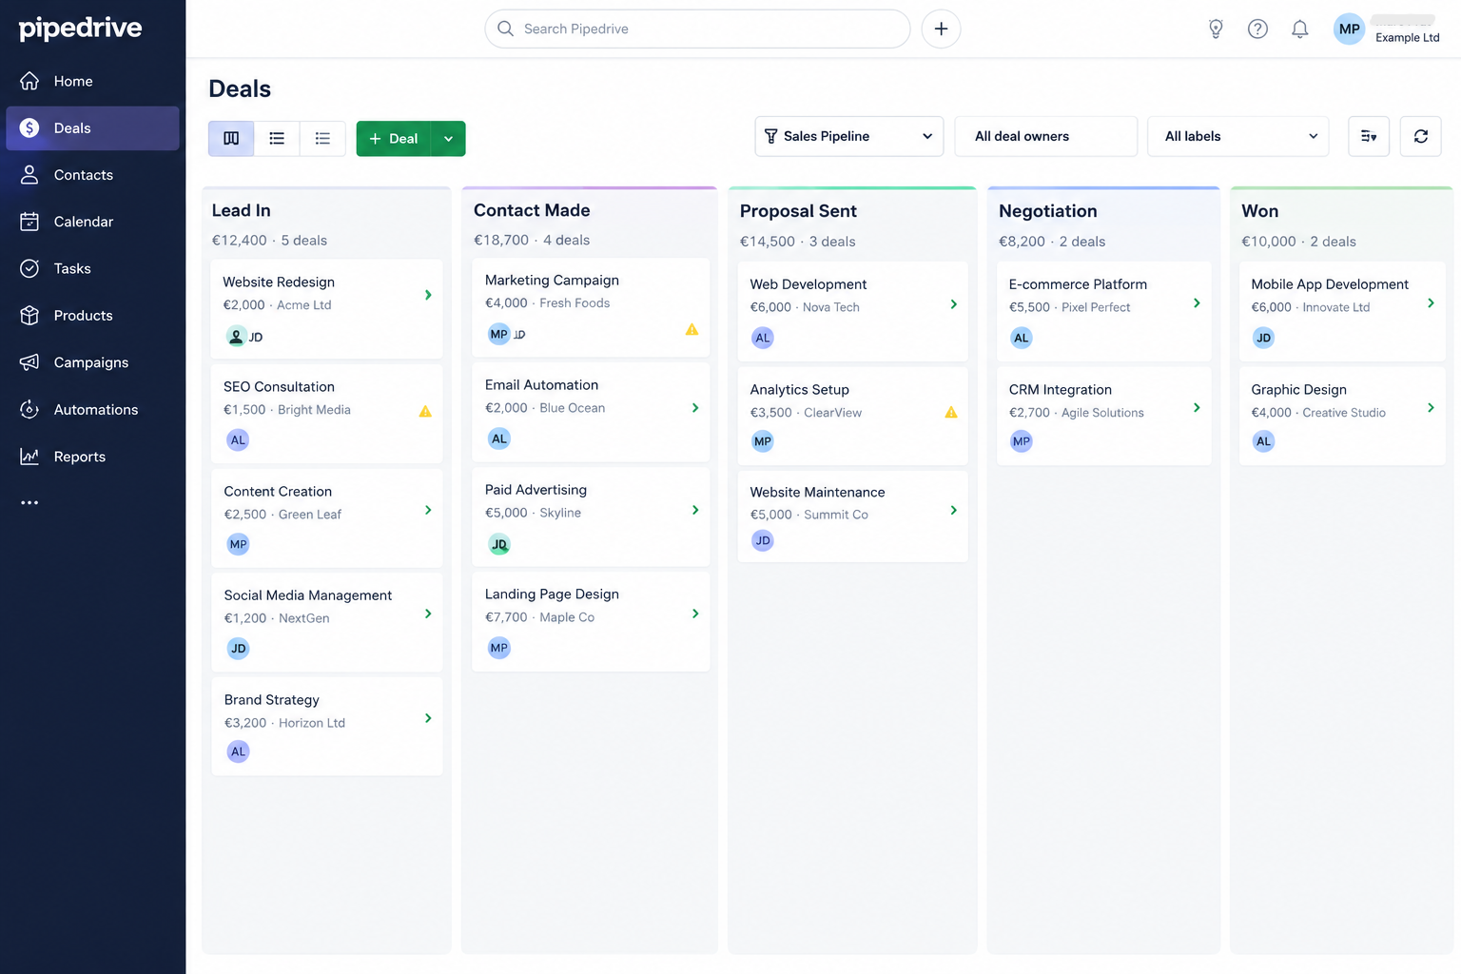
Task: Open Reports in the sidebar
Action: coord(92,457)
